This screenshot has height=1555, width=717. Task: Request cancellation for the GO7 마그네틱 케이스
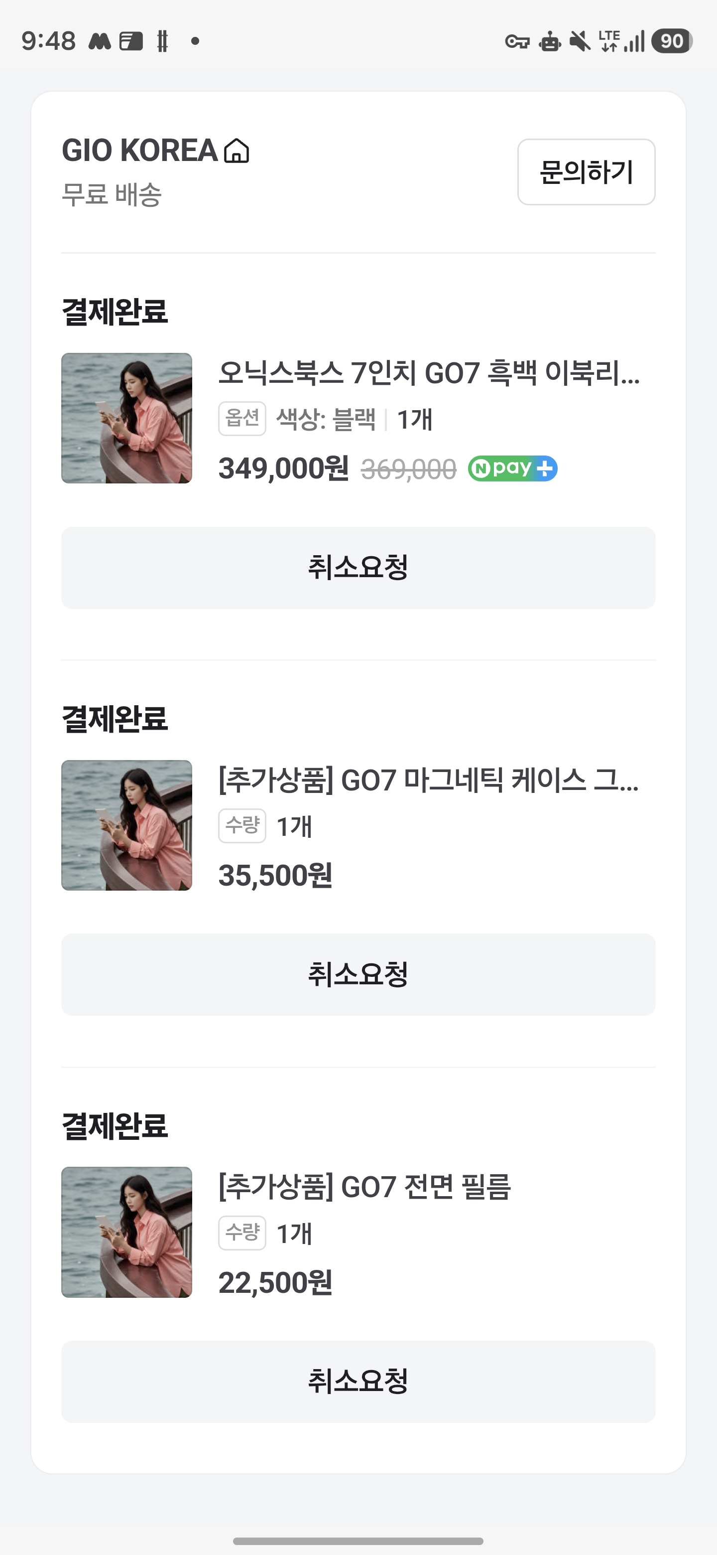tap(358, 974)
